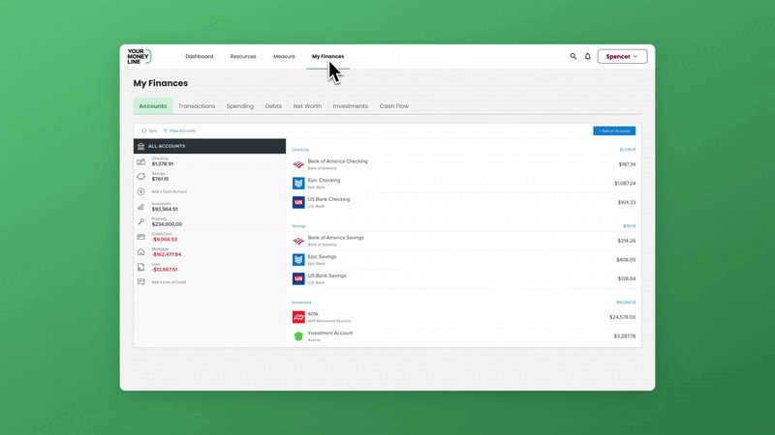Click the Property key icon

click(140, 222)
